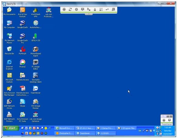The image size is (178, 138).
Task: Click the four-squares icon in TeamViewer toolbar
Action: click(x=101, y=9)
